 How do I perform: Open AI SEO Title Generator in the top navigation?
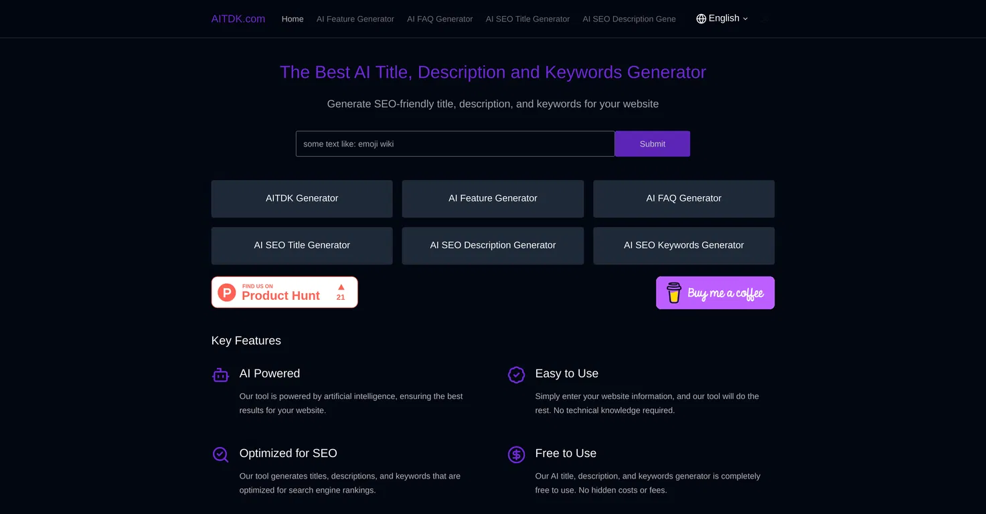[x=527, y=19]
